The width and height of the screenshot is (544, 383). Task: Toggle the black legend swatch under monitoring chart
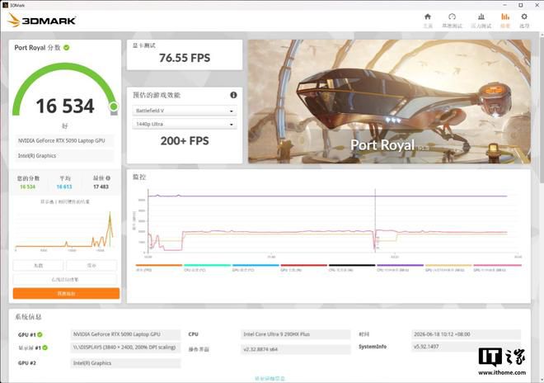coord(352,265)
